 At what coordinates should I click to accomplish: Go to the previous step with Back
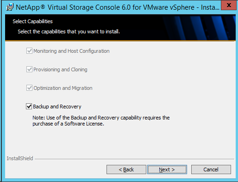(126, 169)
